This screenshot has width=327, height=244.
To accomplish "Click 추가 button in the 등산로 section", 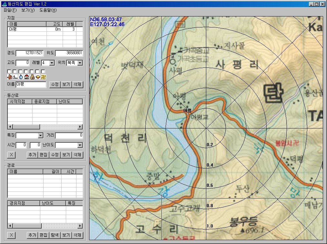I will point(32,155).
